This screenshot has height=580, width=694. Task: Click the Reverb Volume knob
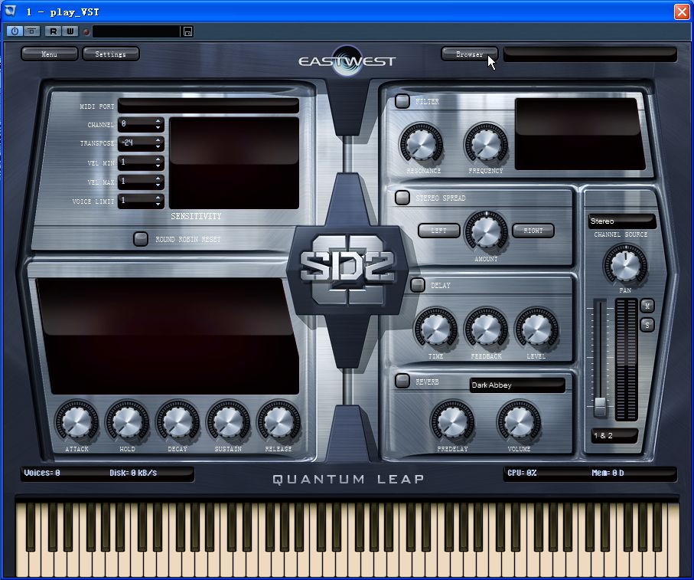(519, 421)
